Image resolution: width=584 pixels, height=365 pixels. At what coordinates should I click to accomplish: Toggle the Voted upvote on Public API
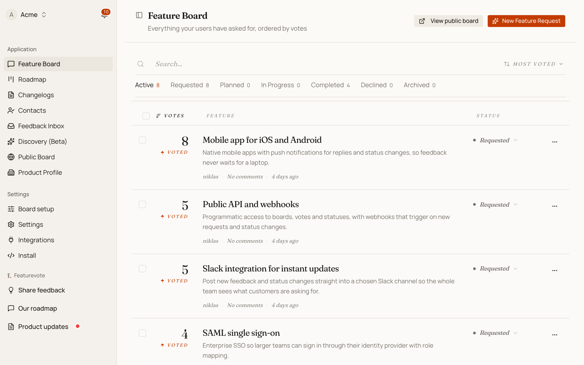174,216
